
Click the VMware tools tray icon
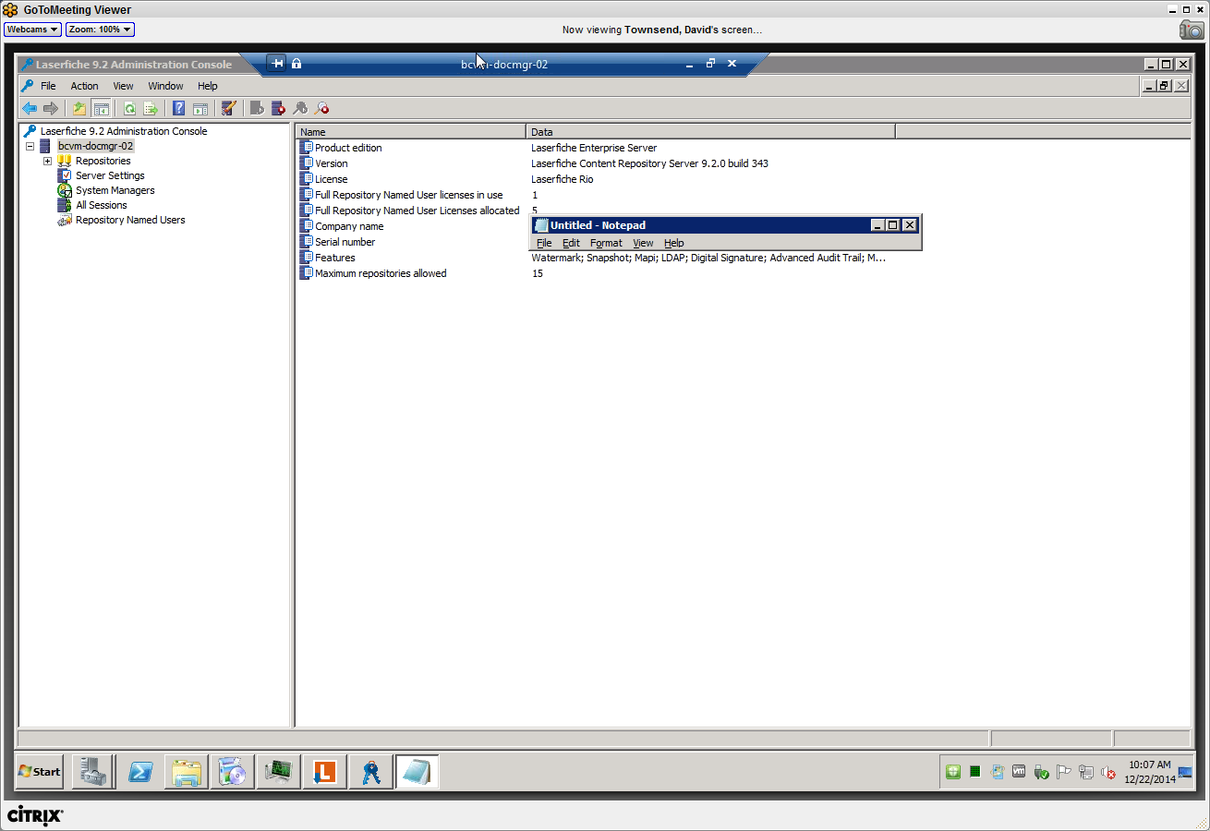point(1020,771)
